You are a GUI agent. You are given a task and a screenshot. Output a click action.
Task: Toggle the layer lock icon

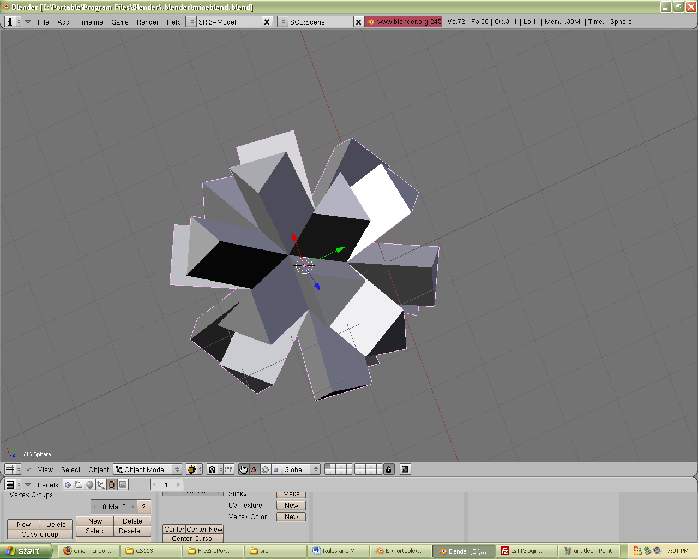(x=388, y=469)
